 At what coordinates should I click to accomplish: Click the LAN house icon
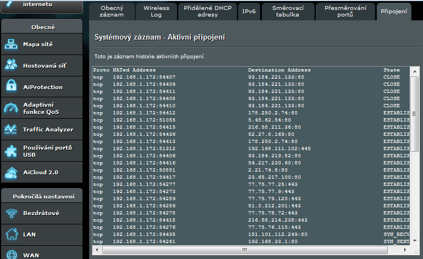click(x=12, y=234)
